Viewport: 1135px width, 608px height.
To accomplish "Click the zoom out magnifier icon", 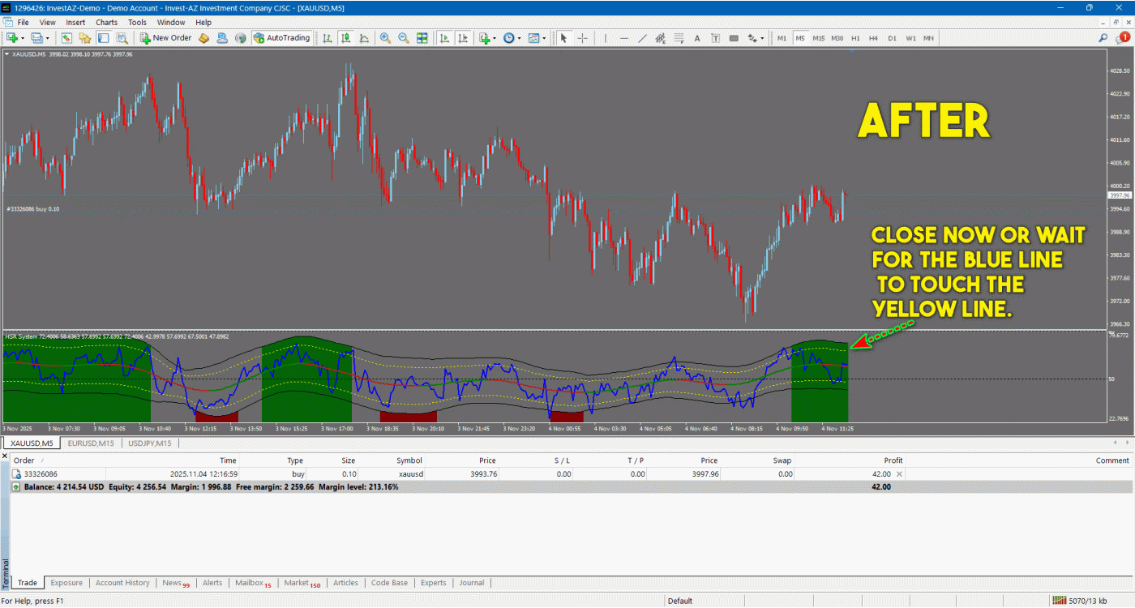I will tap(403, 38).
